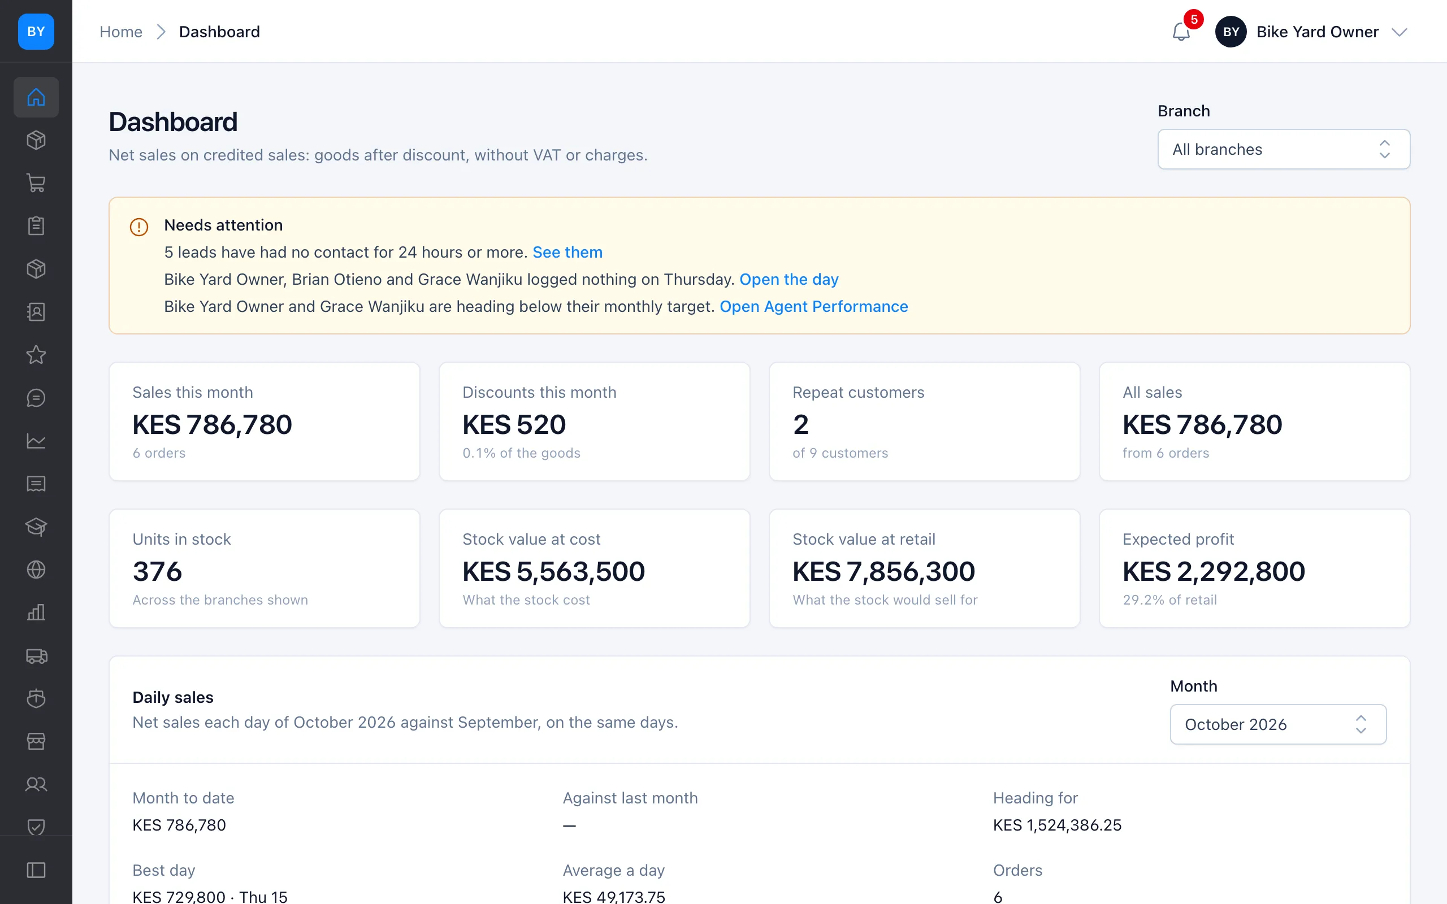Click the Stock value at cost card
This screenshot has height=904, width=1447.
pos(595,568)
